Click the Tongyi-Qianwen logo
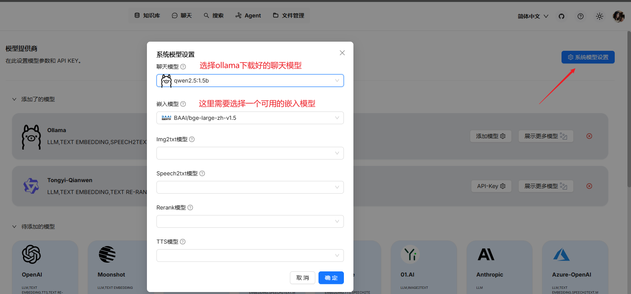Viewport: 631px width, 294px height. (31, 186)
